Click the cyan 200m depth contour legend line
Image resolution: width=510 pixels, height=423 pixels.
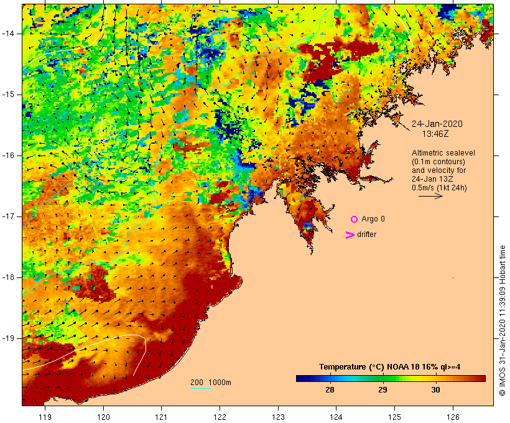click(x=201, y=388)
